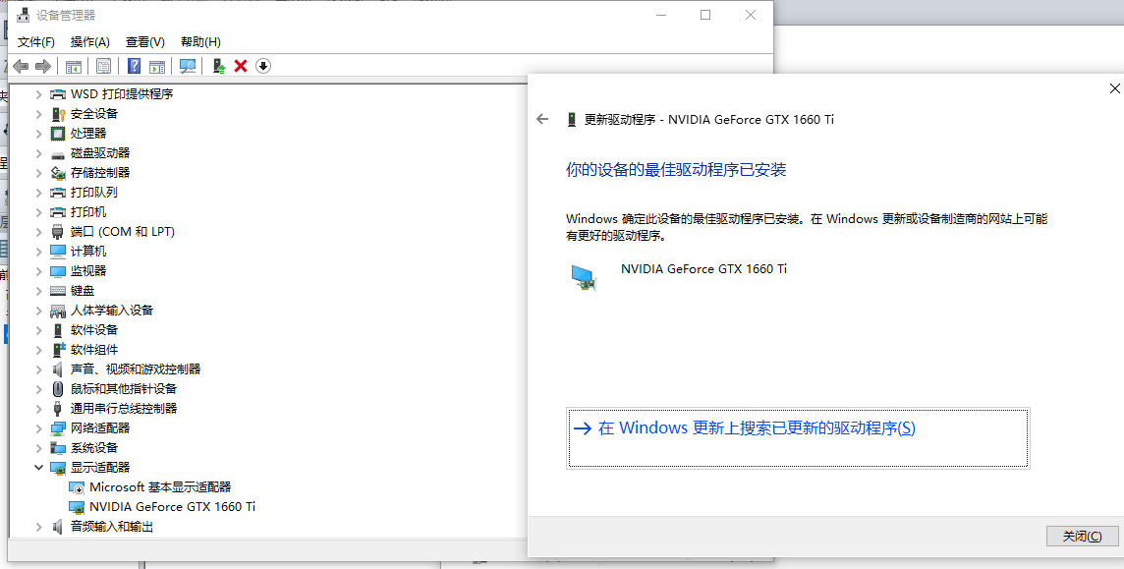The height and width of the screenshot is (569, 1124).
Task: Select the 人体学输入设备 icon
Action: pos(58,311)
